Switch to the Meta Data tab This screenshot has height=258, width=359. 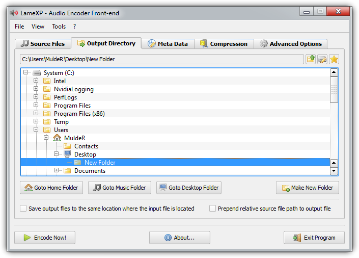[168, 43]
